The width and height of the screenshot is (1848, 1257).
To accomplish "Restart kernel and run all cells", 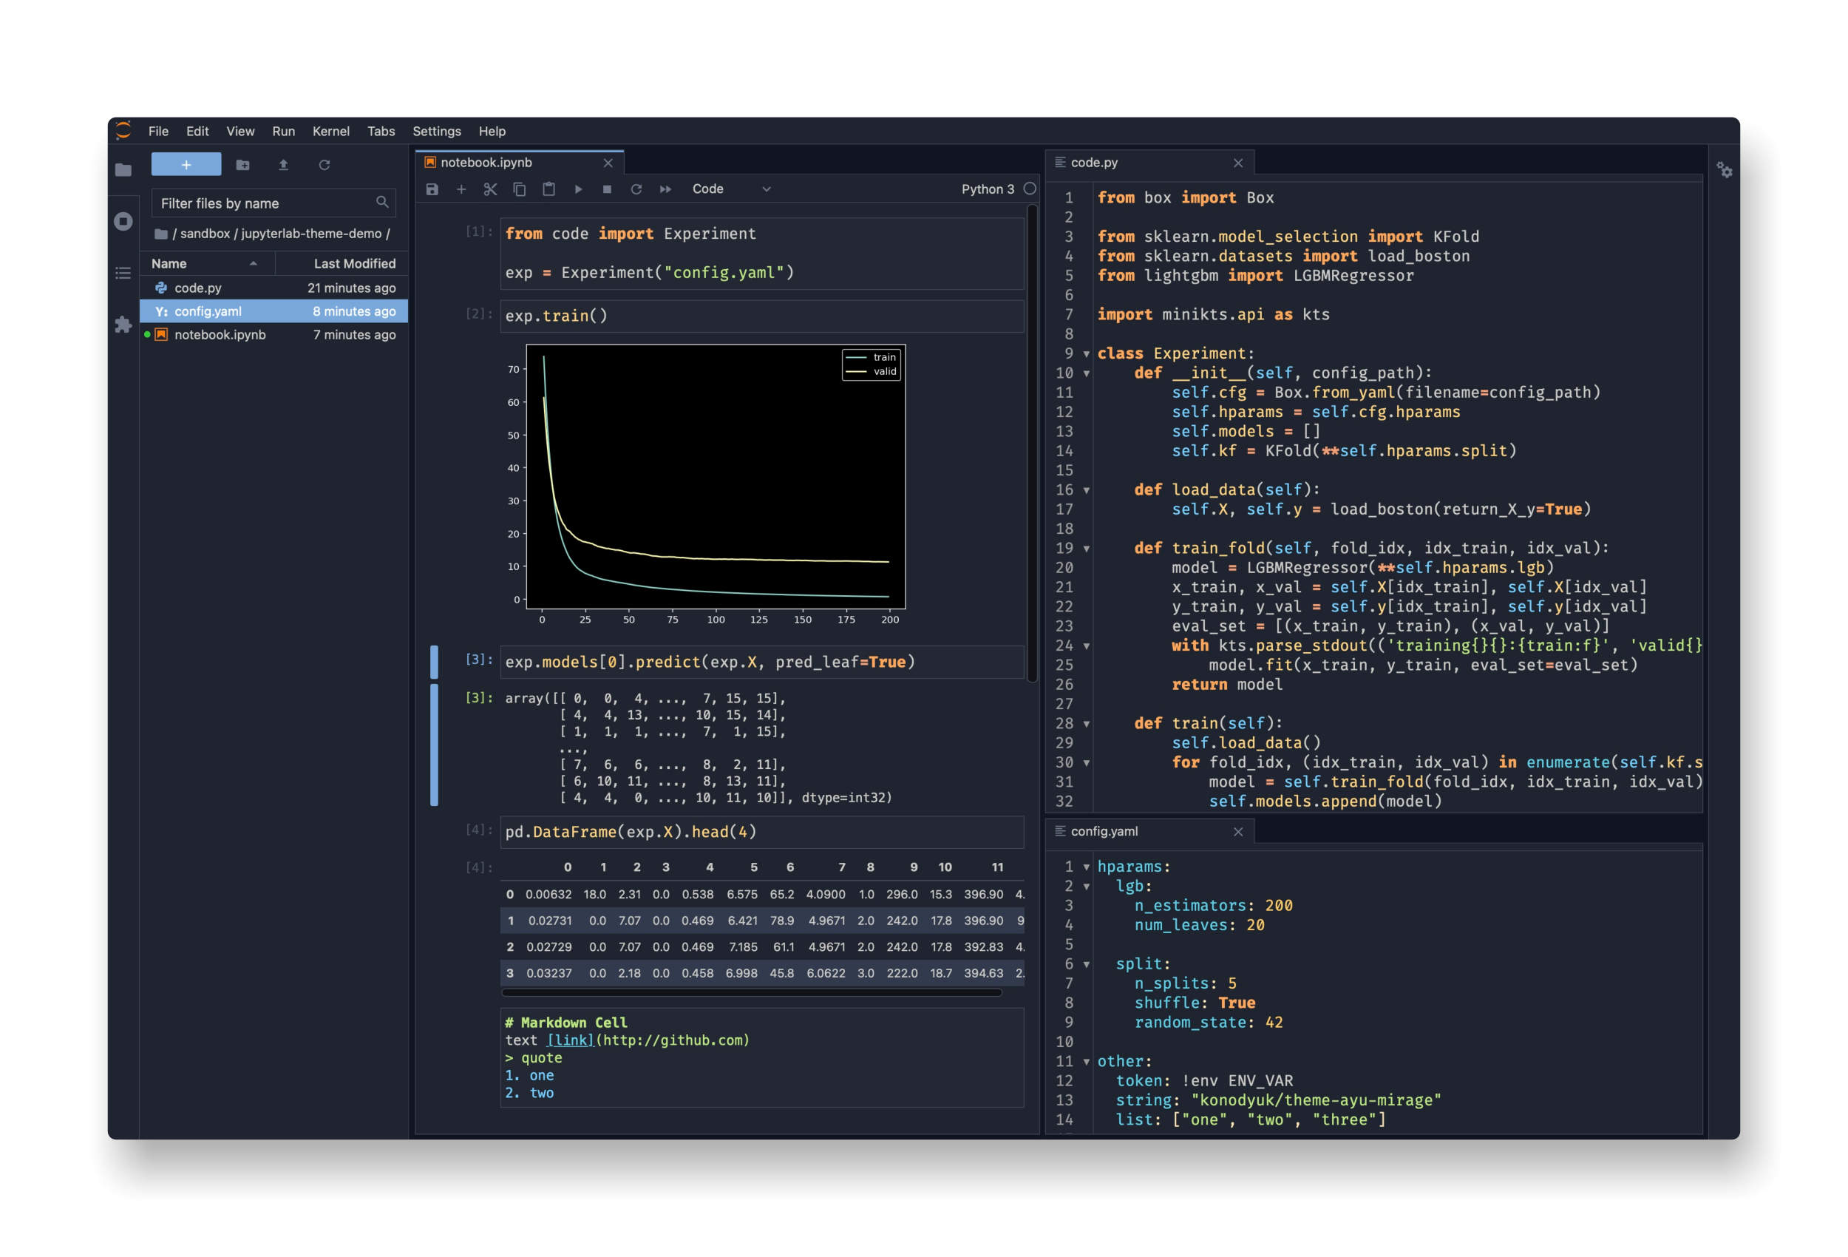I will point(665,189).
